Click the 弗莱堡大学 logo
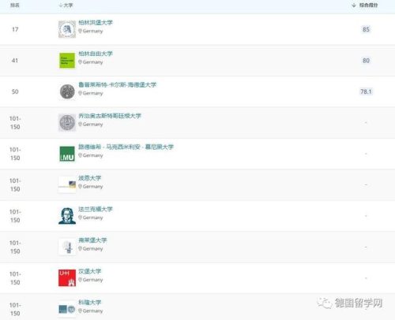 (x=67, y=247)
